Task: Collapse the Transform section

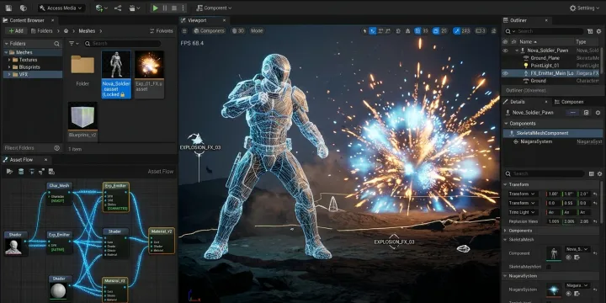Action: [x=506, y=184]
